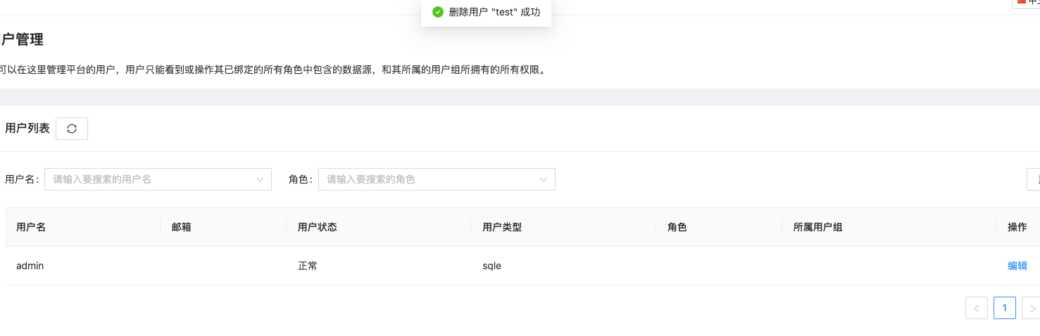Click the 操作 column header
The height and width of the screenshot is (336, 1040).
[1017, 227]
